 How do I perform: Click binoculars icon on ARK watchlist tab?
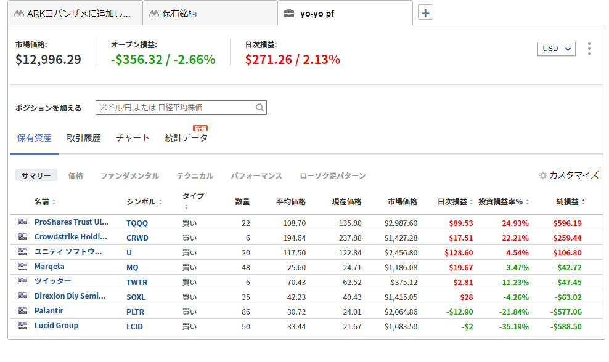tap(19, 14)
